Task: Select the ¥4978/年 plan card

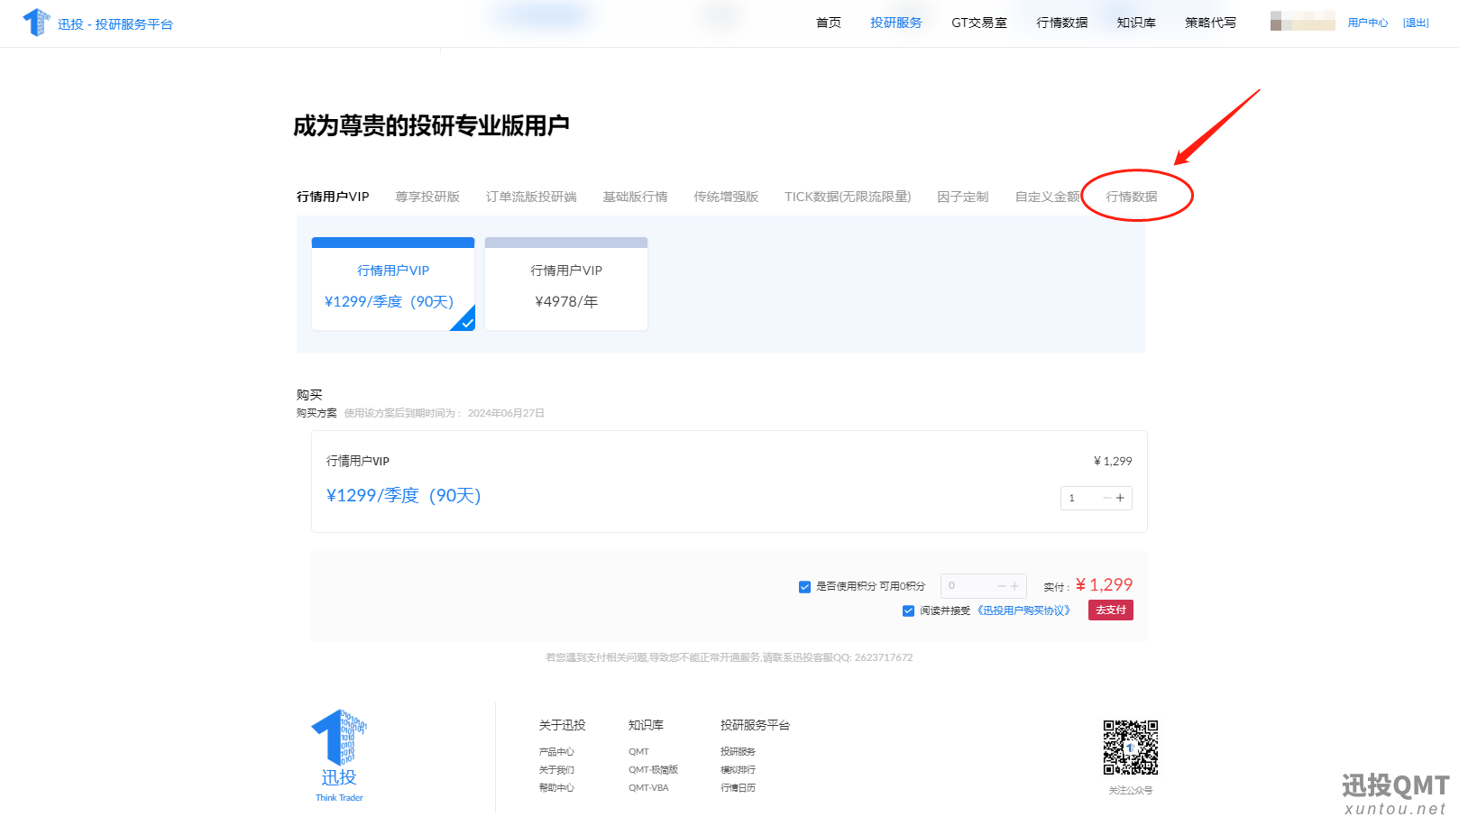Action: [x=566, y=284]
